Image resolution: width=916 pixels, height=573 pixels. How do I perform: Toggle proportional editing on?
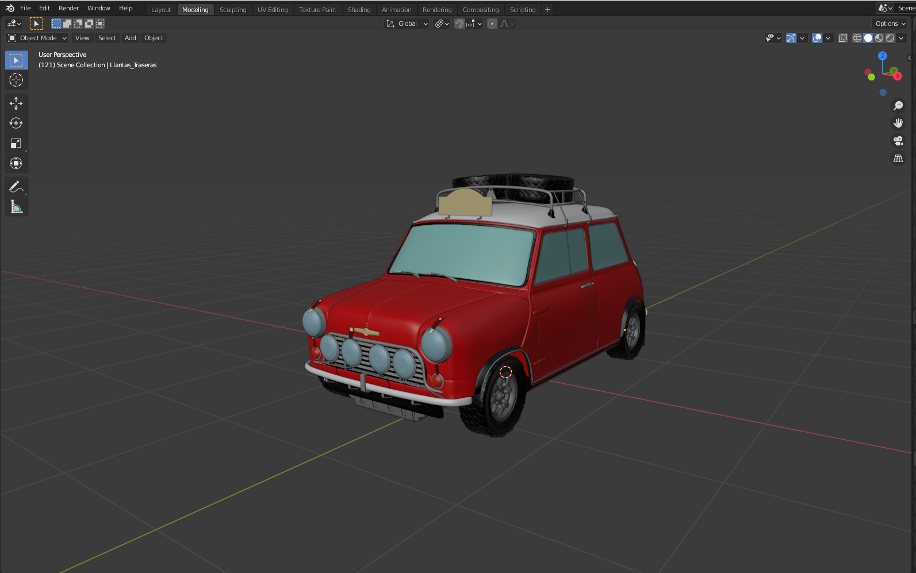pos(492,24)
